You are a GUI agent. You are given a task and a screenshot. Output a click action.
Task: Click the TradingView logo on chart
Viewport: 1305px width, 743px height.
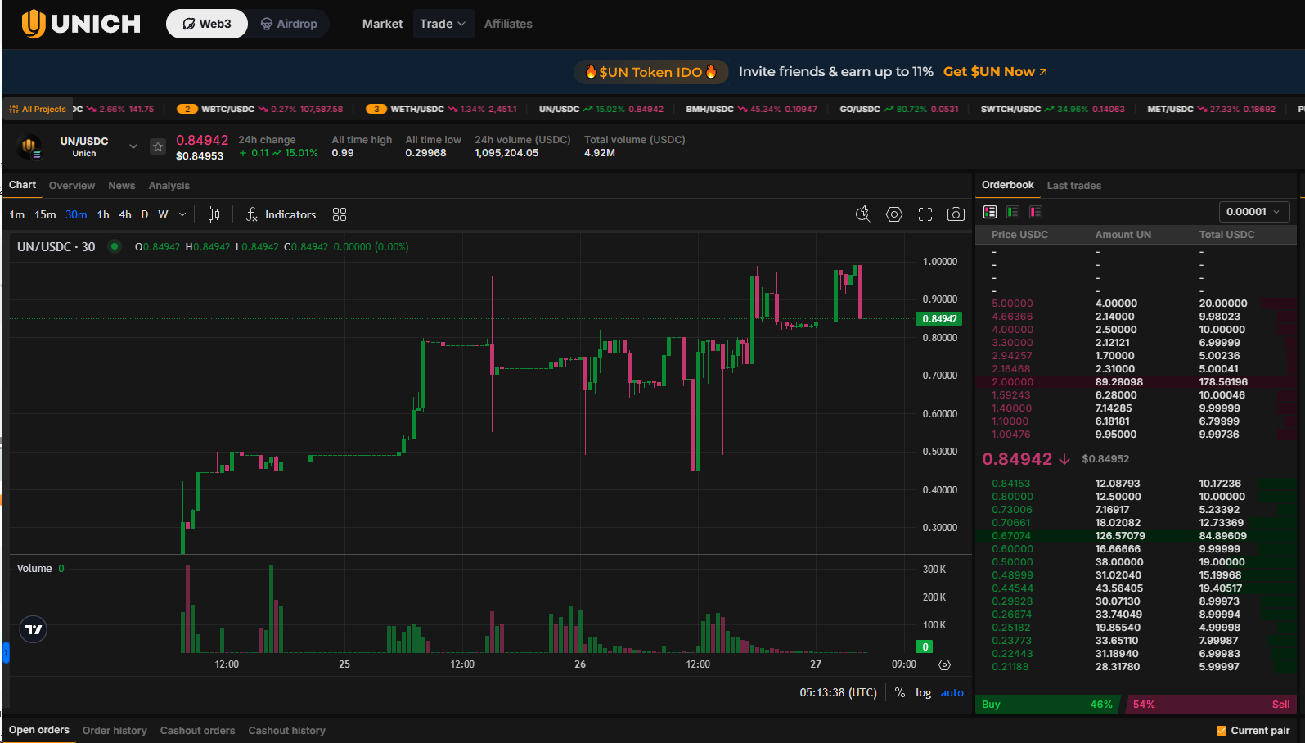coord(34,629)
